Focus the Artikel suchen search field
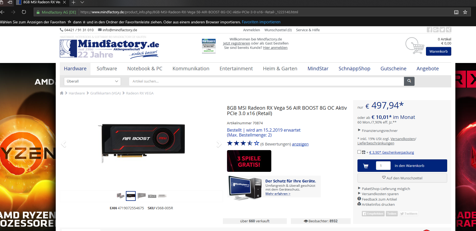The width and height of the screenshot is (476, 231). (266, 81)
